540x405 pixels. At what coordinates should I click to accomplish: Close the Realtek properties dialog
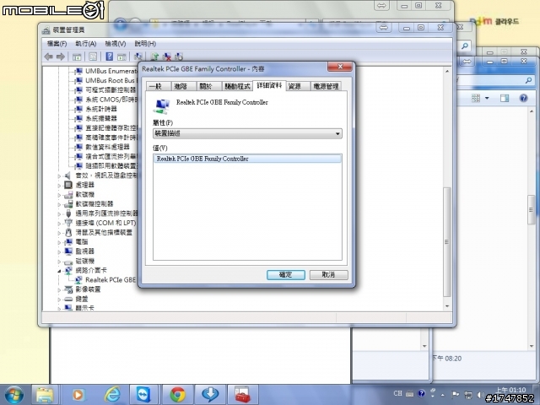[x=340, y=67]
